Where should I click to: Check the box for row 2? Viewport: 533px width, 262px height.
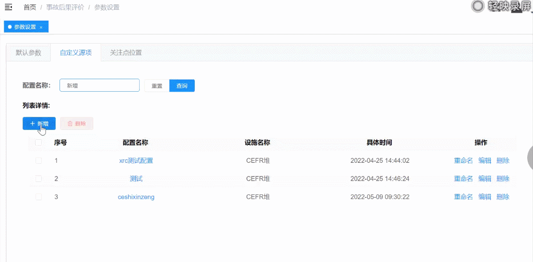coord(39,179)
